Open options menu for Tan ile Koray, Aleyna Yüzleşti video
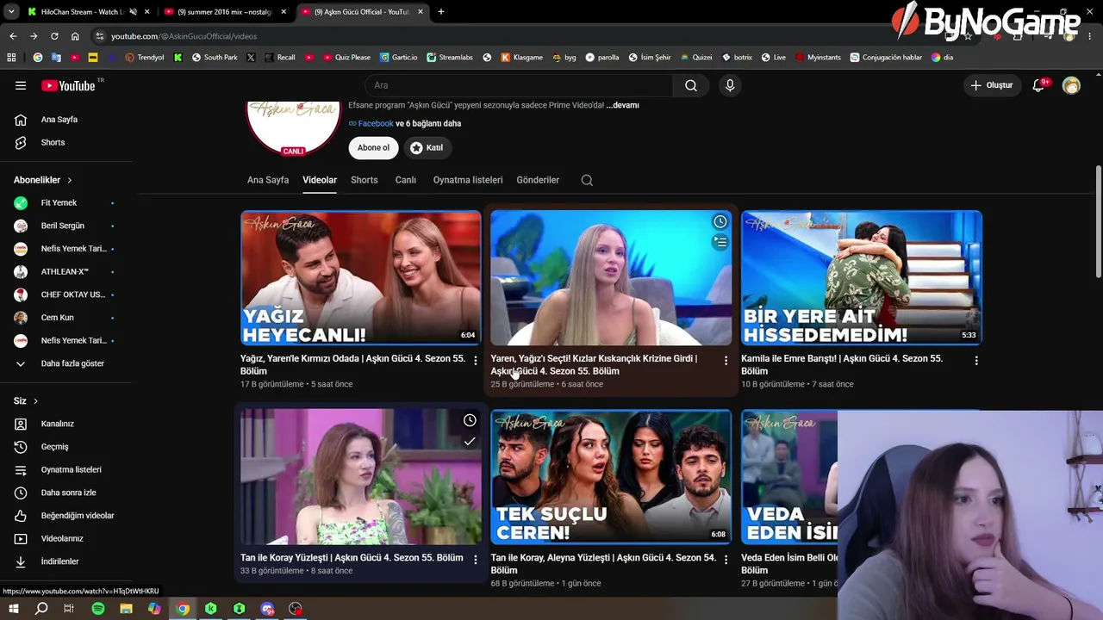Viewport: 1103px width, 620px height. point(726,560)
